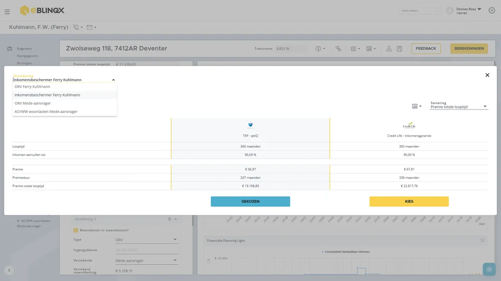Open the phone contact options
The image size is (501, 281).
click(x=78, y=27)
